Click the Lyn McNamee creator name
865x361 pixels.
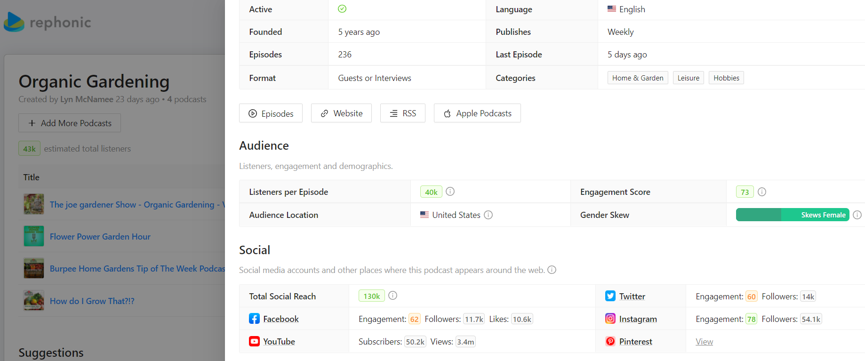point(87,99)
